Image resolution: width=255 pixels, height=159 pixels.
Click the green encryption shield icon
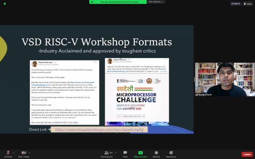[x=5, y=3]
